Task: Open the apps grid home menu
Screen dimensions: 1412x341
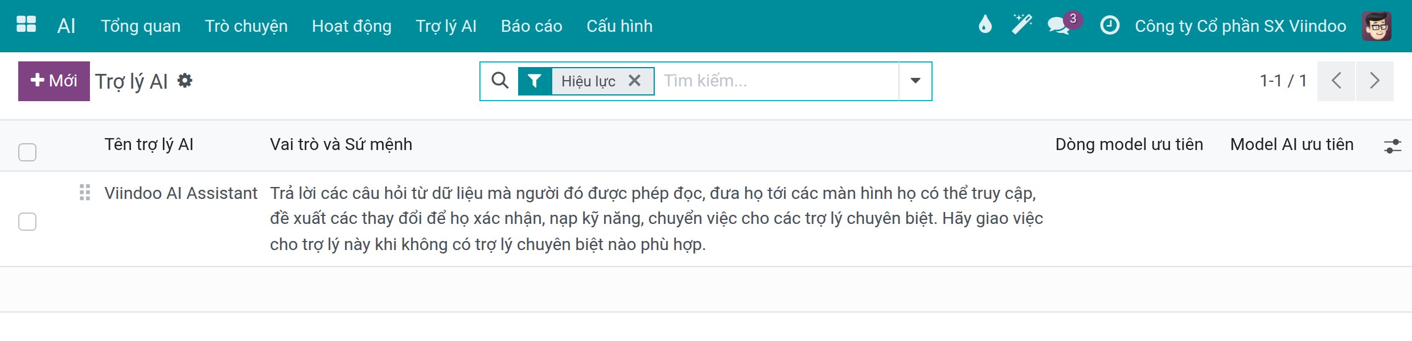Action: coord(26,25)
